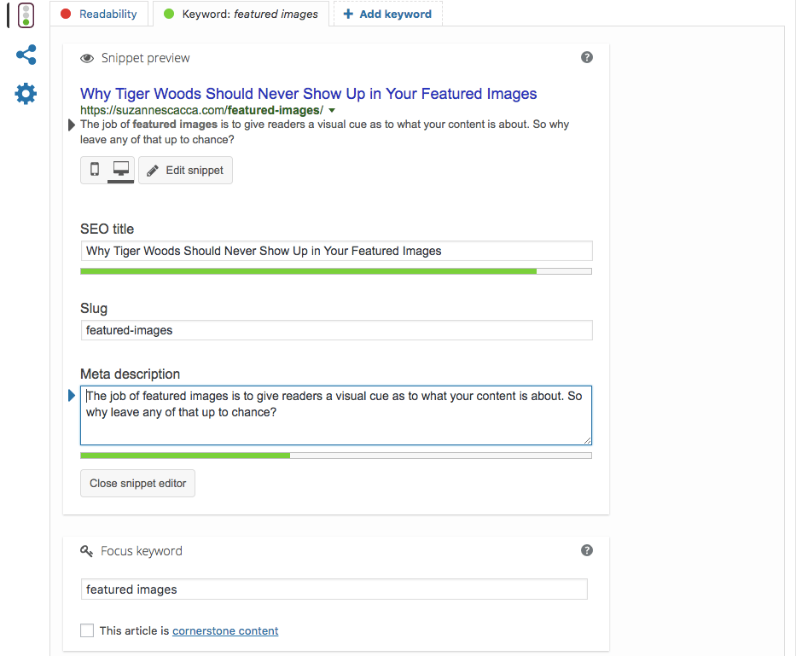Click the eye icon beside Snippet preview
Screen dimensions: 796x656
click(x=87, y=59)
